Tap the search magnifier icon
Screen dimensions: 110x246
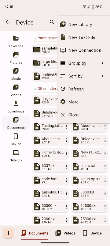coord(52,22)
